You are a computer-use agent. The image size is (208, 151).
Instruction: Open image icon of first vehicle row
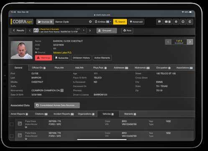[x=20, y=123]
